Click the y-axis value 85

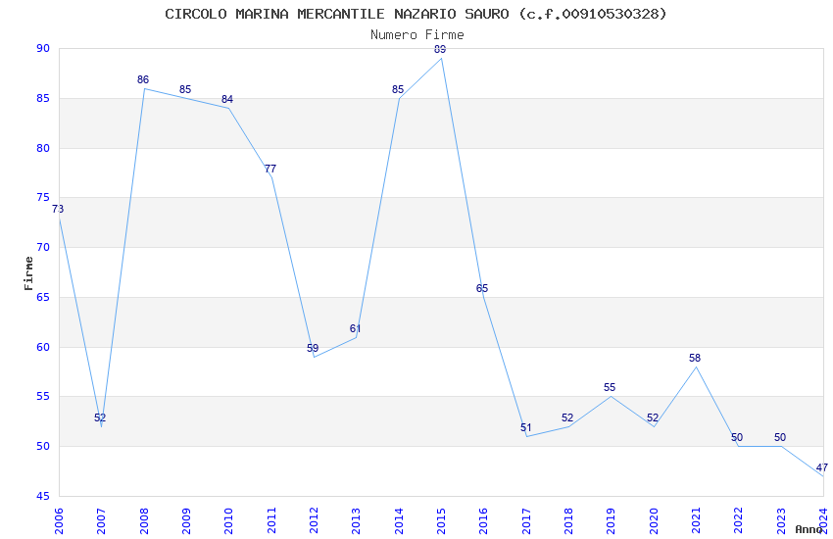coord(43,98)
